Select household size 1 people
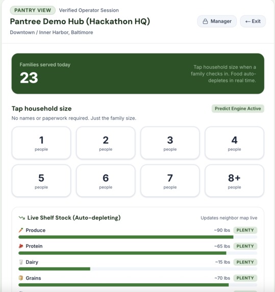The width and height of the screenshot is (275, 292). [41, 143]
